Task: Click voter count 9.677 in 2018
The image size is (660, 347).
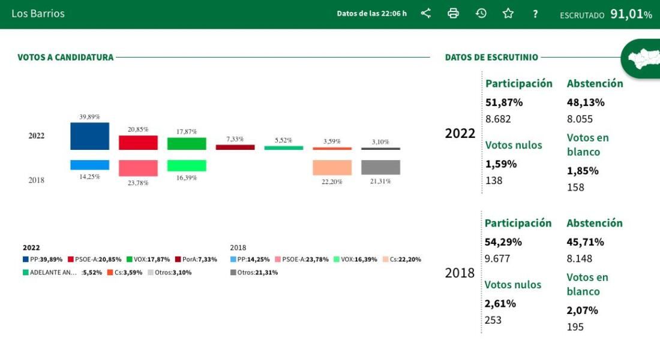Action: [497, 259]
